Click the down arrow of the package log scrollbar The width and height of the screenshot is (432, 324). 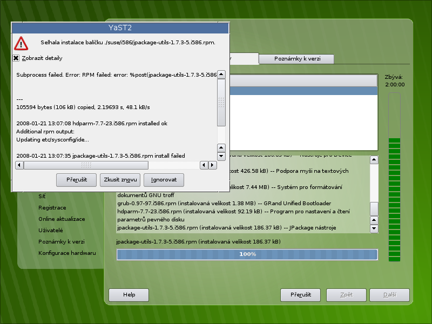374,228
